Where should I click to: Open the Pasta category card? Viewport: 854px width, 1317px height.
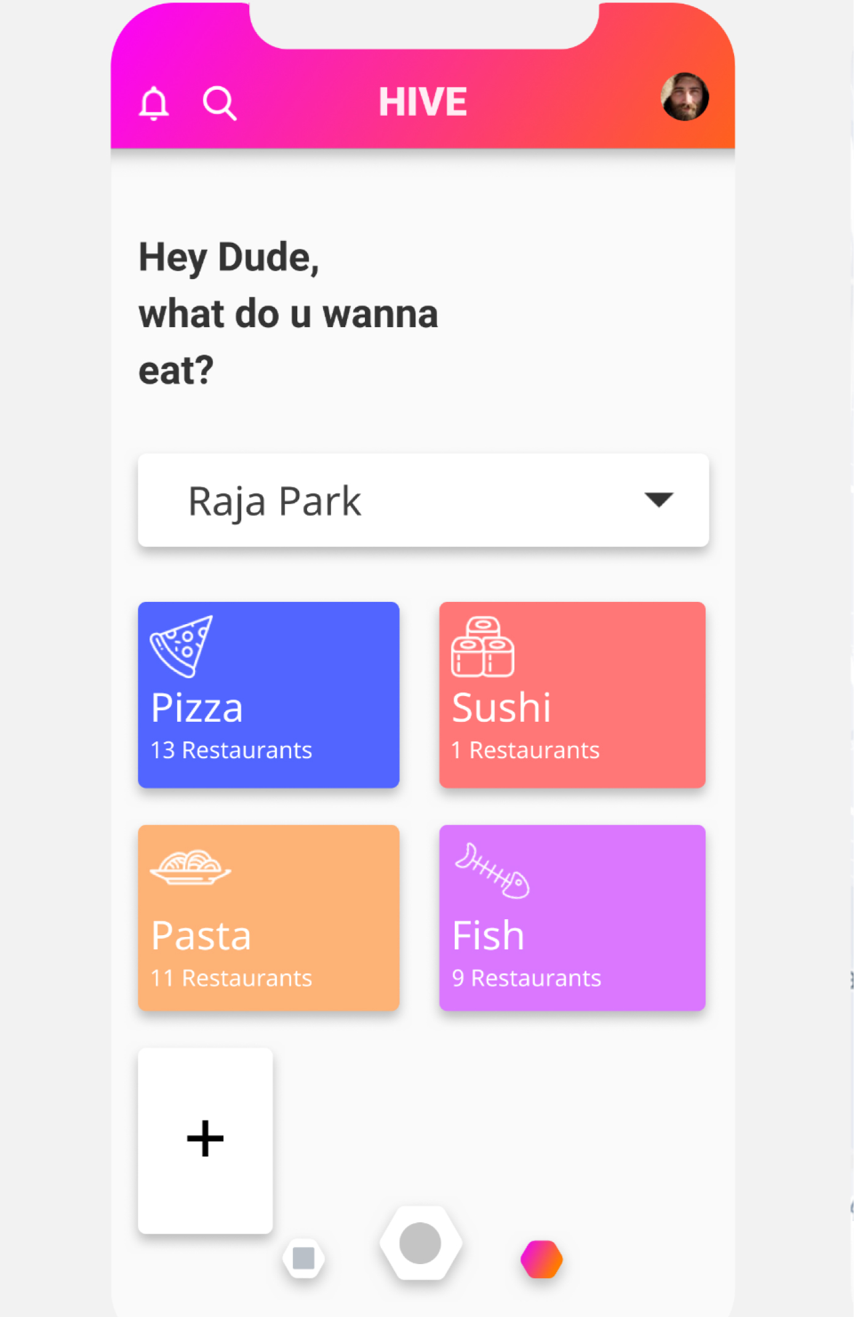point(269,917)
